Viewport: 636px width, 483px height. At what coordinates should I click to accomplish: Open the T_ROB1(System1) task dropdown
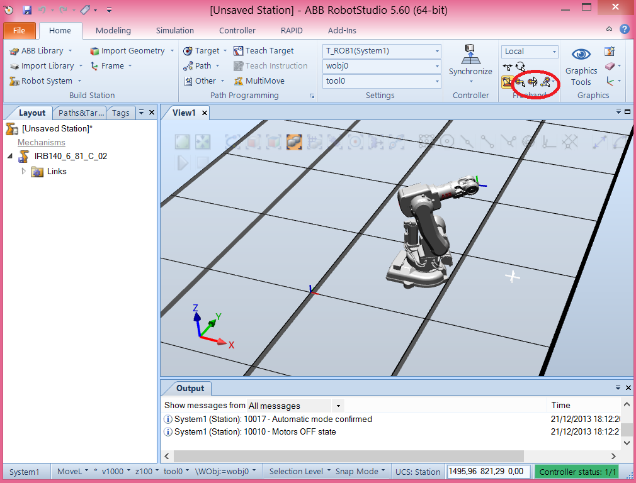(x=438, y=51)
